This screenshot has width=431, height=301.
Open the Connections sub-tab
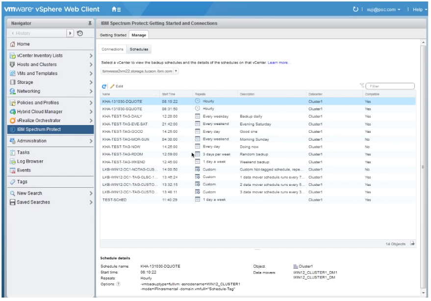tap(112, 49)
